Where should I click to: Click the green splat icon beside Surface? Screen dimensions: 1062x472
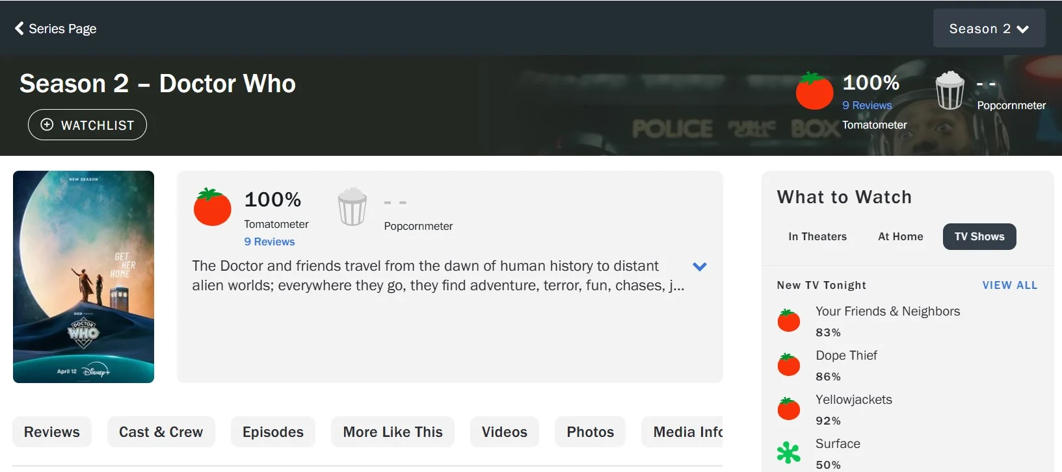click(789, 453)
